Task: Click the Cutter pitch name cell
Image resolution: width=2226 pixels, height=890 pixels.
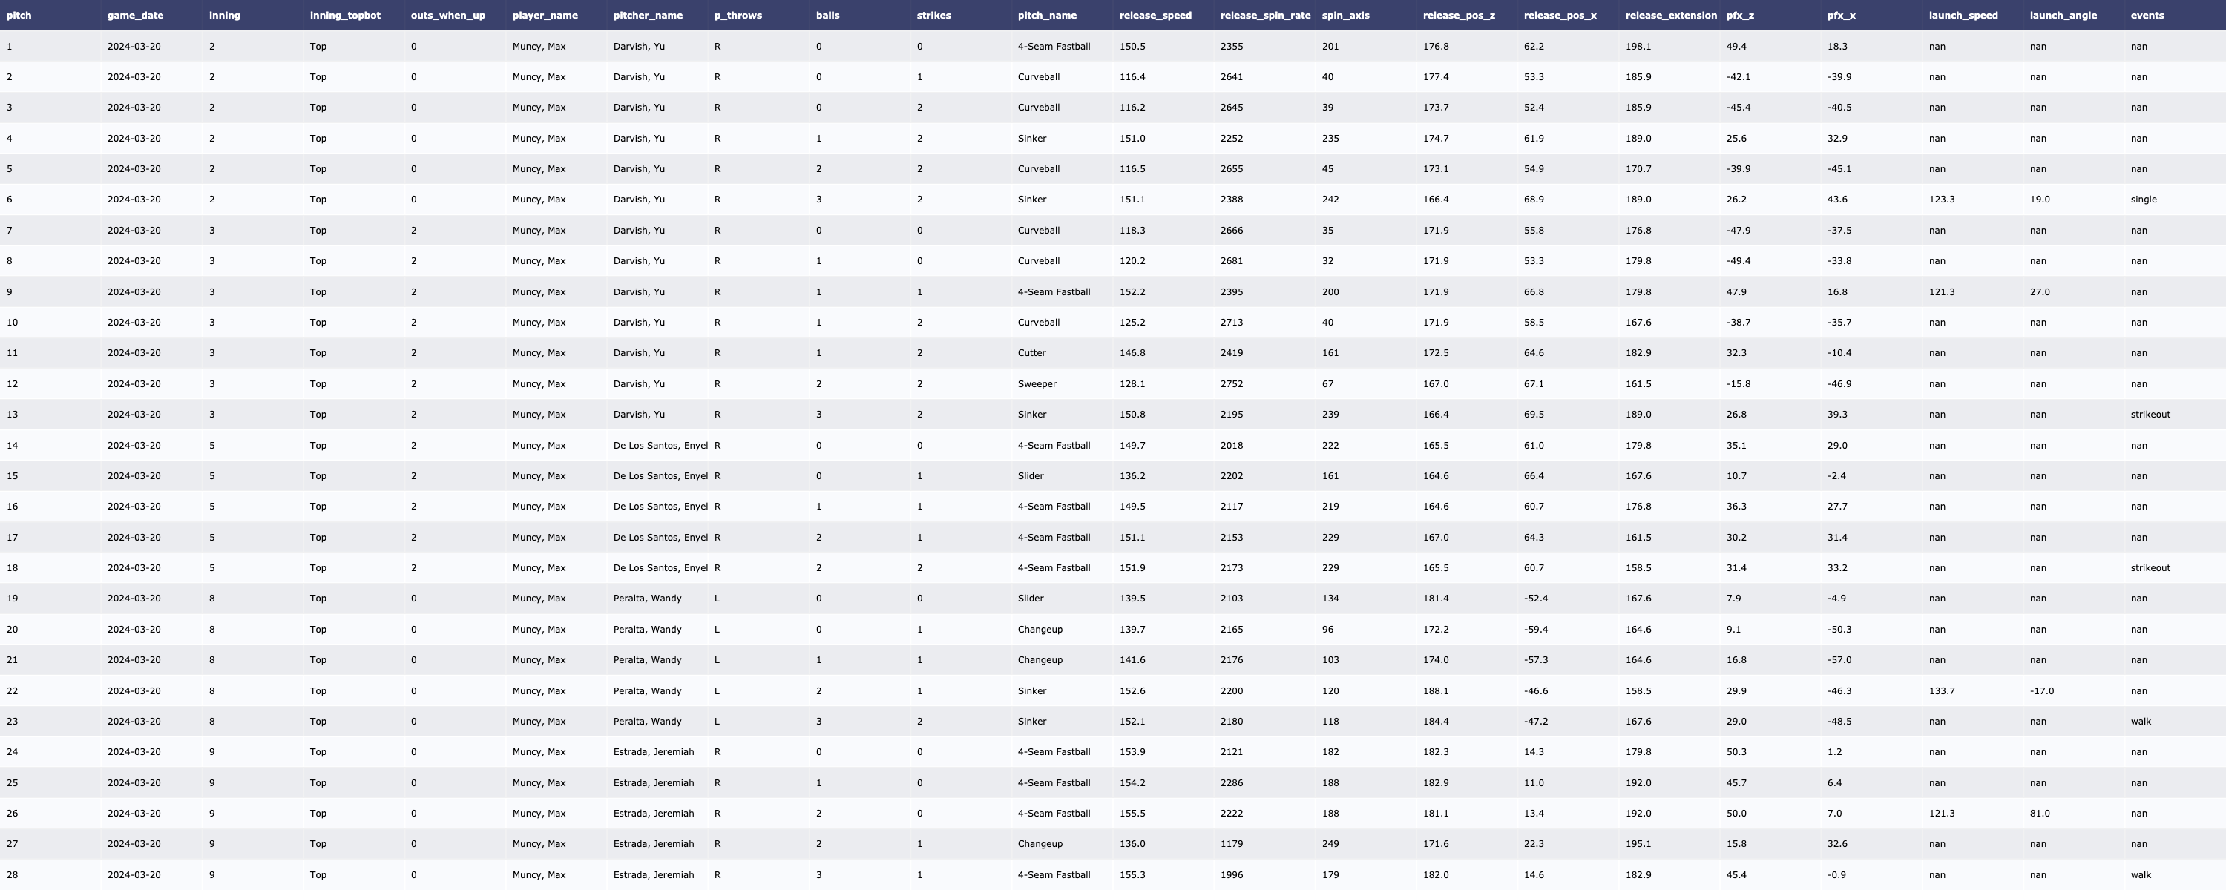Action: 1032,354
